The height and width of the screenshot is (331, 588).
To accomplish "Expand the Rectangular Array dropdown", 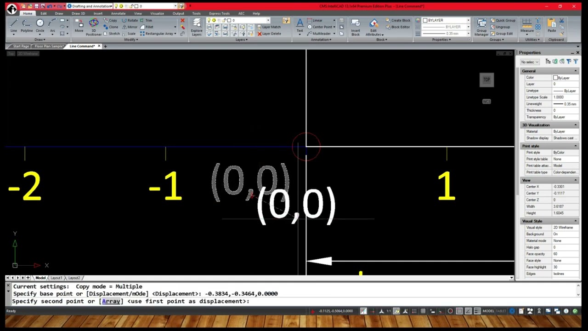I will click(175, 34).
